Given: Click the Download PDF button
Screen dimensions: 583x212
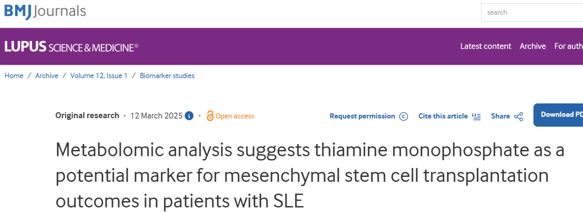Looking at the screenshot, I should [558, 115].
